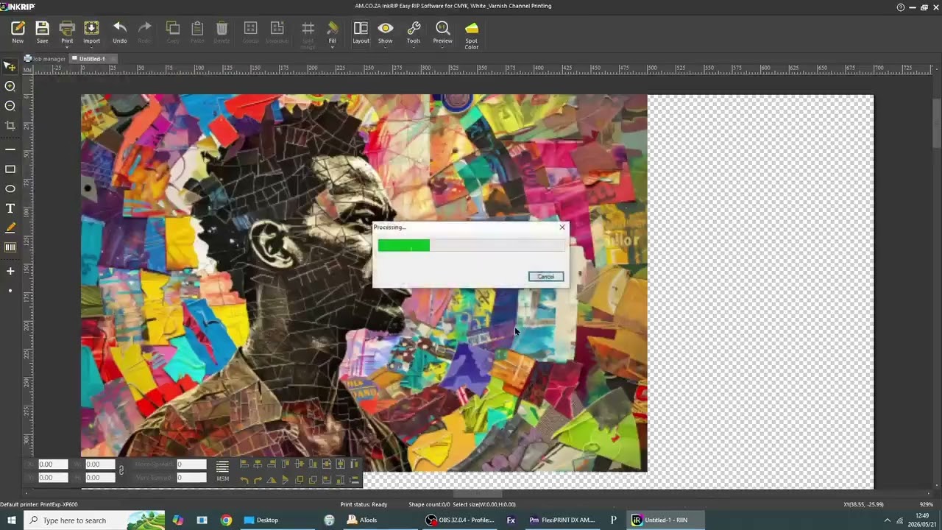942x530 pixels.
Task: Click the 'Default printer: PrintExp-XP600' status text
Action: point(39,504)
